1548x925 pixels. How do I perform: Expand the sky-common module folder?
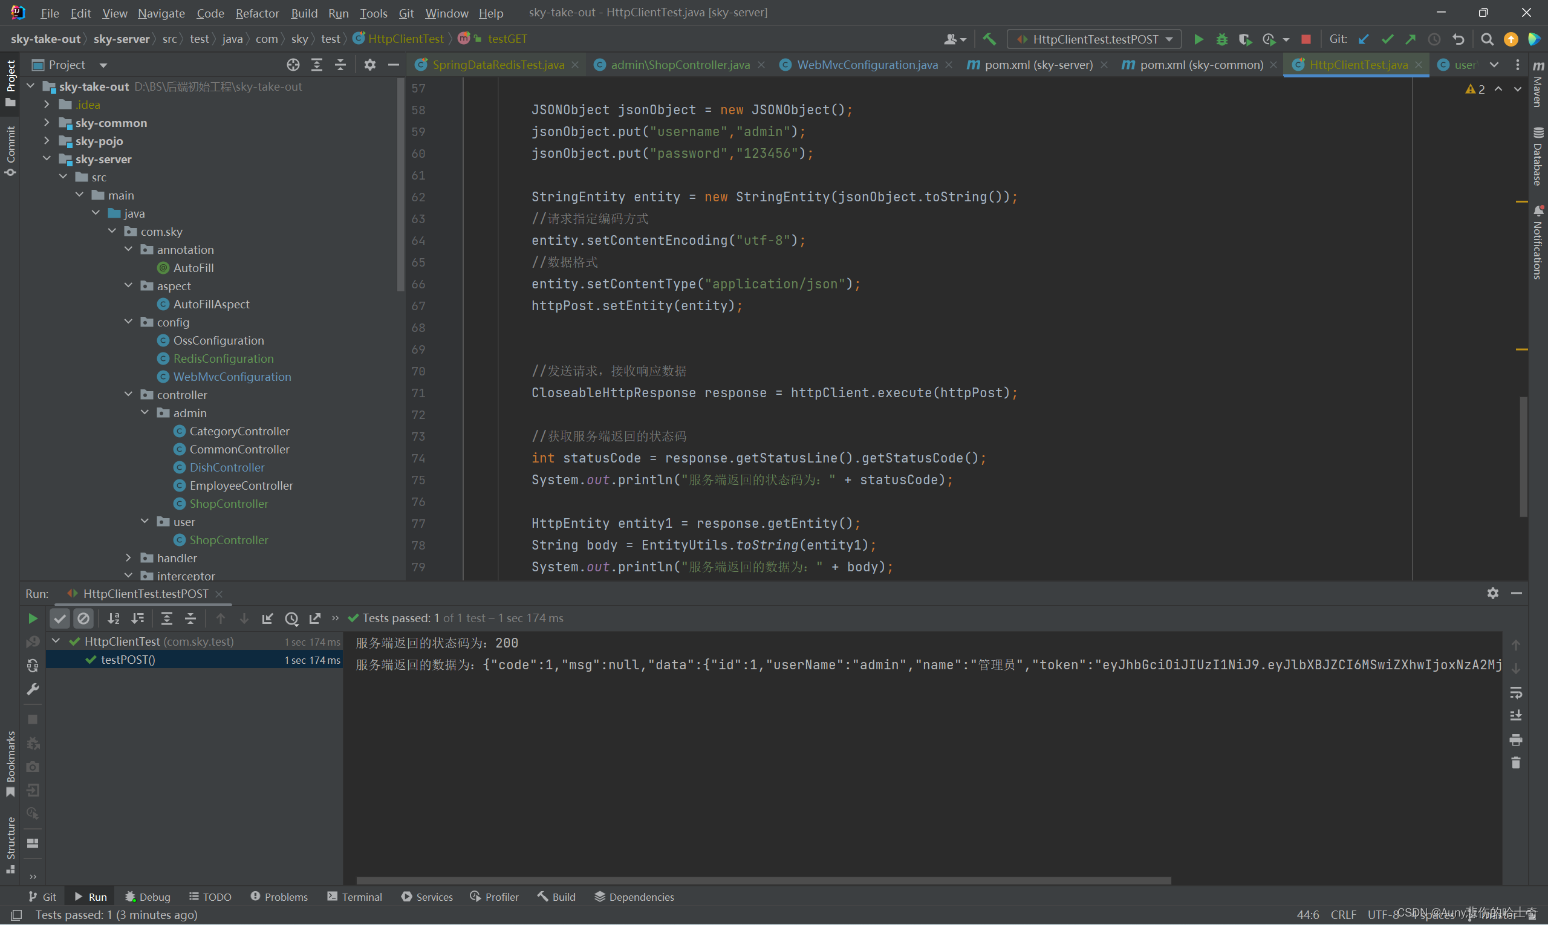click(x=47, y=123)
